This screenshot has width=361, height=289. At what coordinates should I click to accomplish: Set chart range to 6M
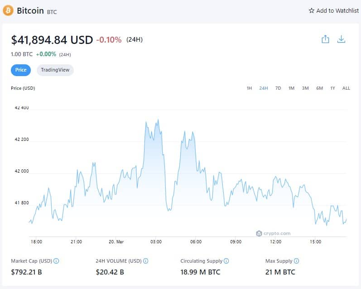[x=320, y=88]
